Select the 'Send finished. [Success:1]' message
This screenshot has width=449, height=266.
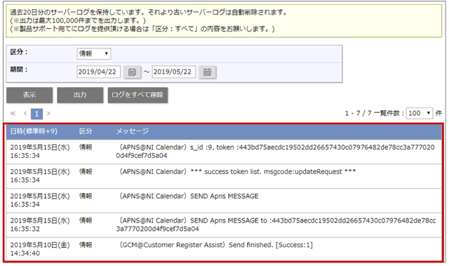tap(215, 245)
